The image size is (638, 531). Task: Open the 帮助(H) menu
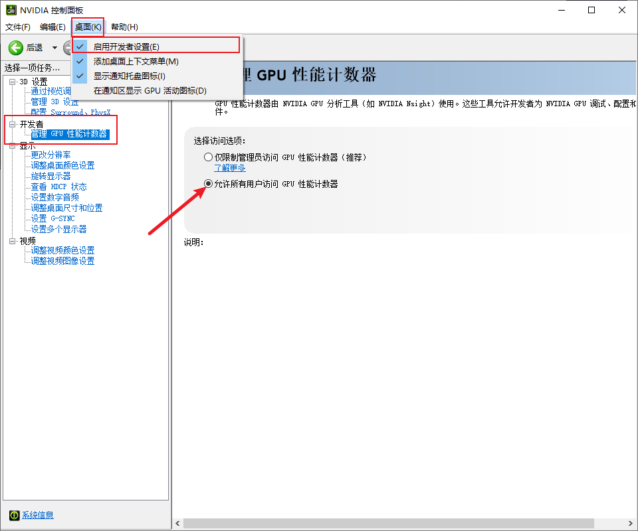(124, 27)
